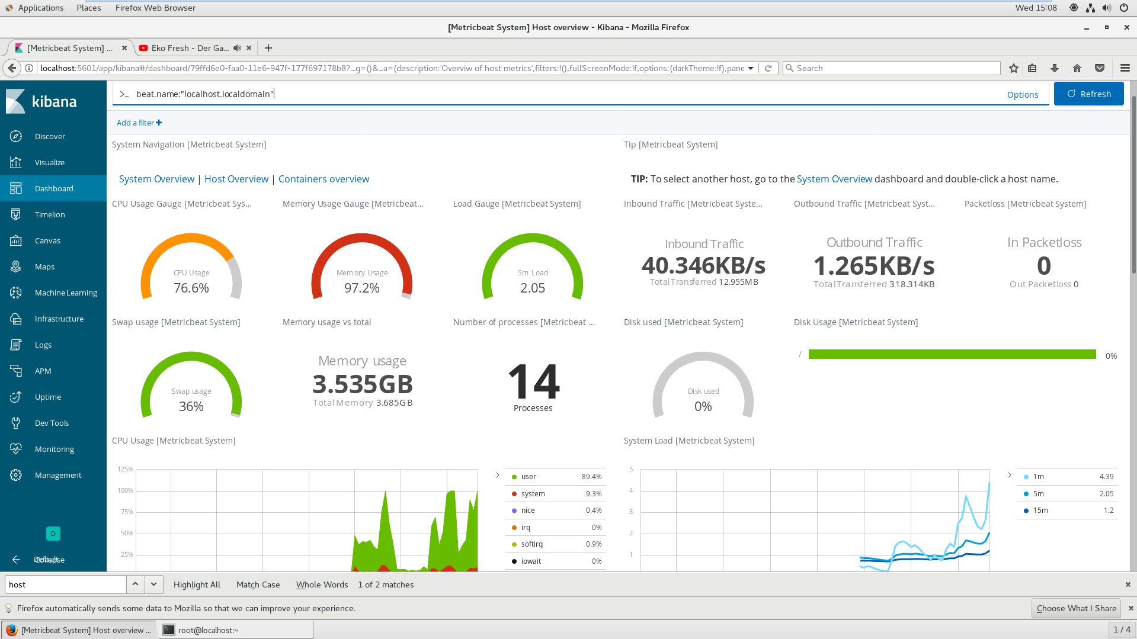Open the Uptime sidebar icon
Screen dimensions: 1137x639
click(x=16, y=397)
